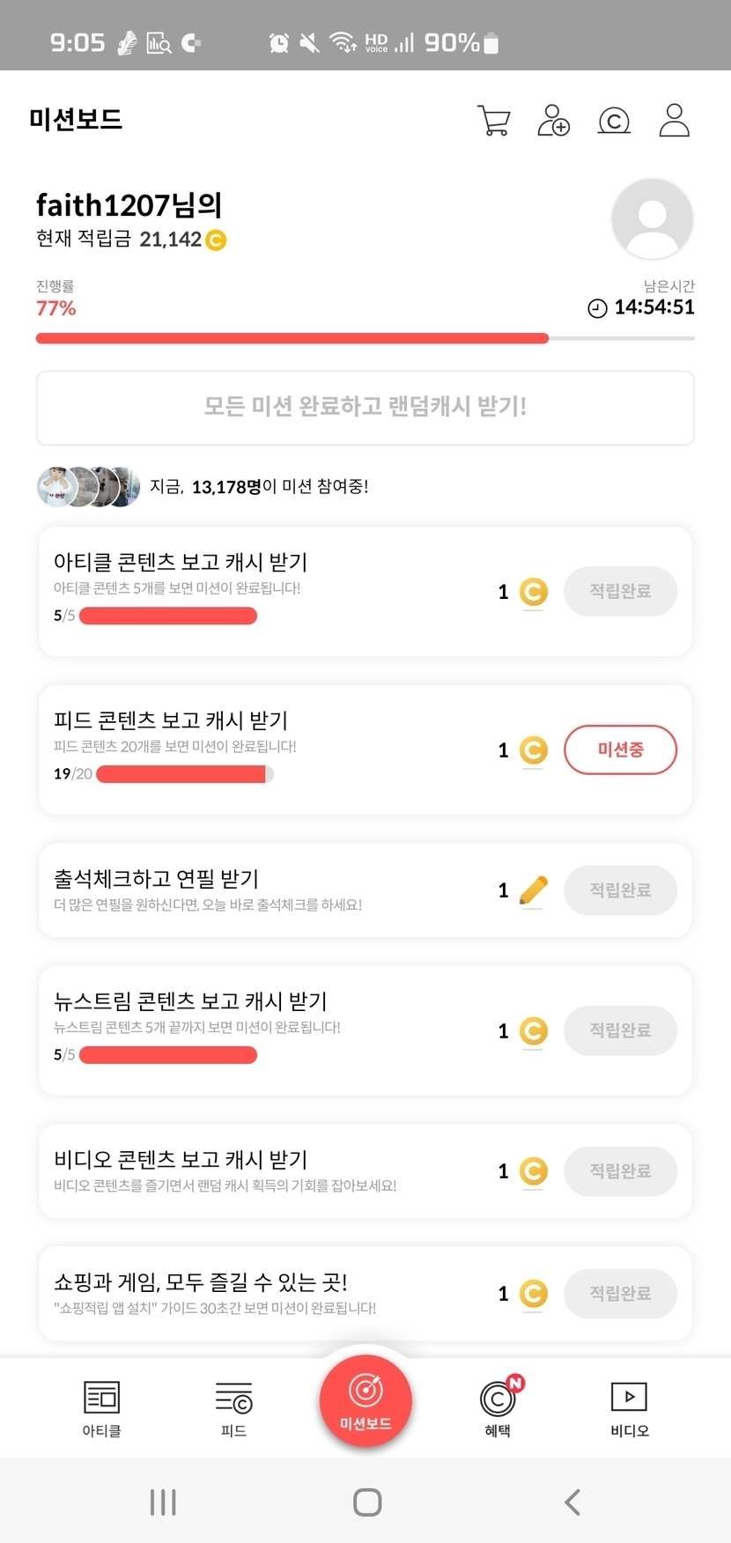Screen dimensions: 731x1543
Task: Tap the add friend icon
Action: pos(553,121)
